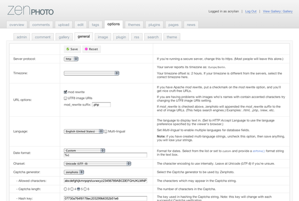Click the Reset button
Image resolution: width=299 pixels, height=201 pixels.
point(91,49)
